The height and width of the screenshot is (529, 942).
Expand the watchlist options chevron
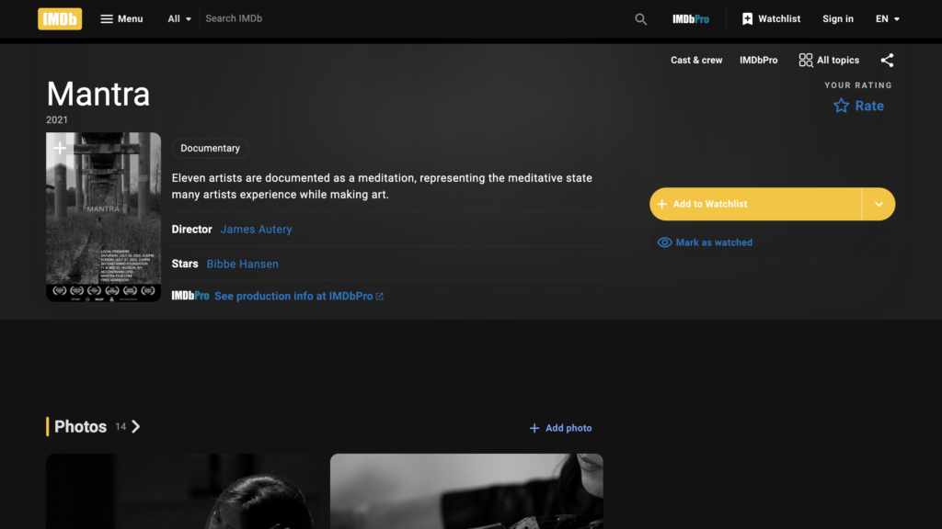coord(879,204)
